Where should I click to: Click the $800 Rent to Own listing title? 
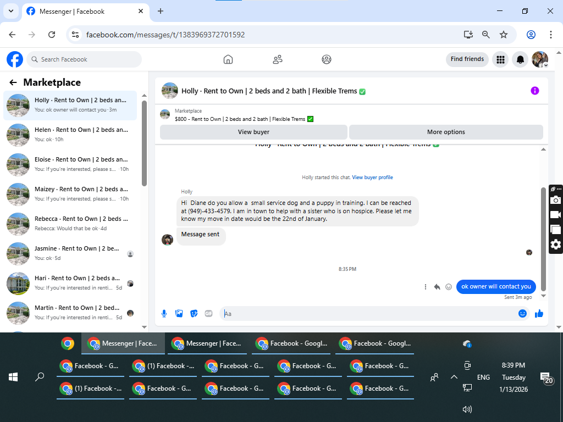coord(244,119)
